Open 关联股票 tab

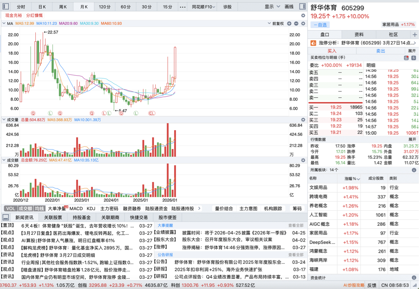pyautogui.click(x=53, y=218)
